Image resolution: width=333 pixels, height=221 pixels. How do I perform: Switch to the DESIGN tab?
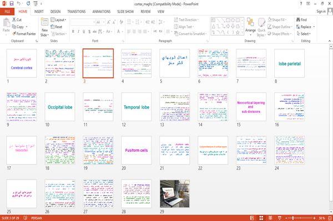tap(56, 12)
